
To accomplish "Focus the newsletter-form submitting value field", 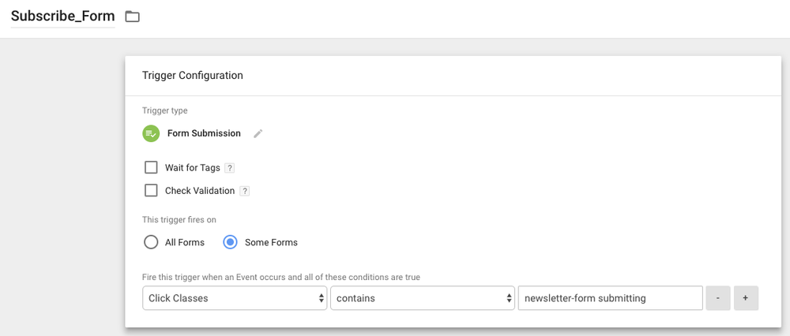I will coord(610,298).
